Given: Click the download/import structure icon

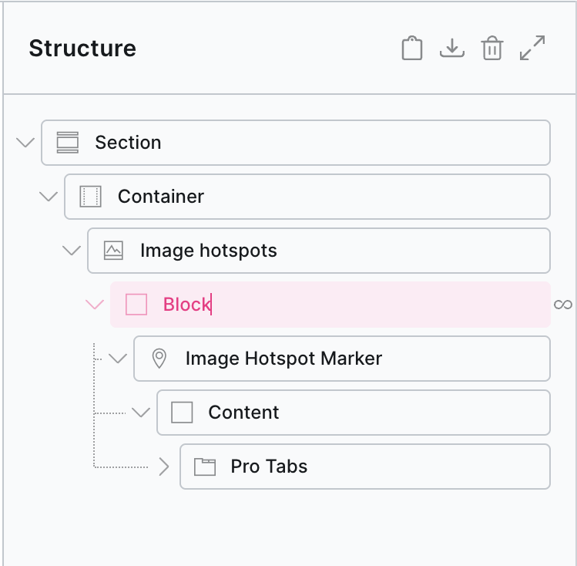Looking at the screenshot, I should click(452, 49).
